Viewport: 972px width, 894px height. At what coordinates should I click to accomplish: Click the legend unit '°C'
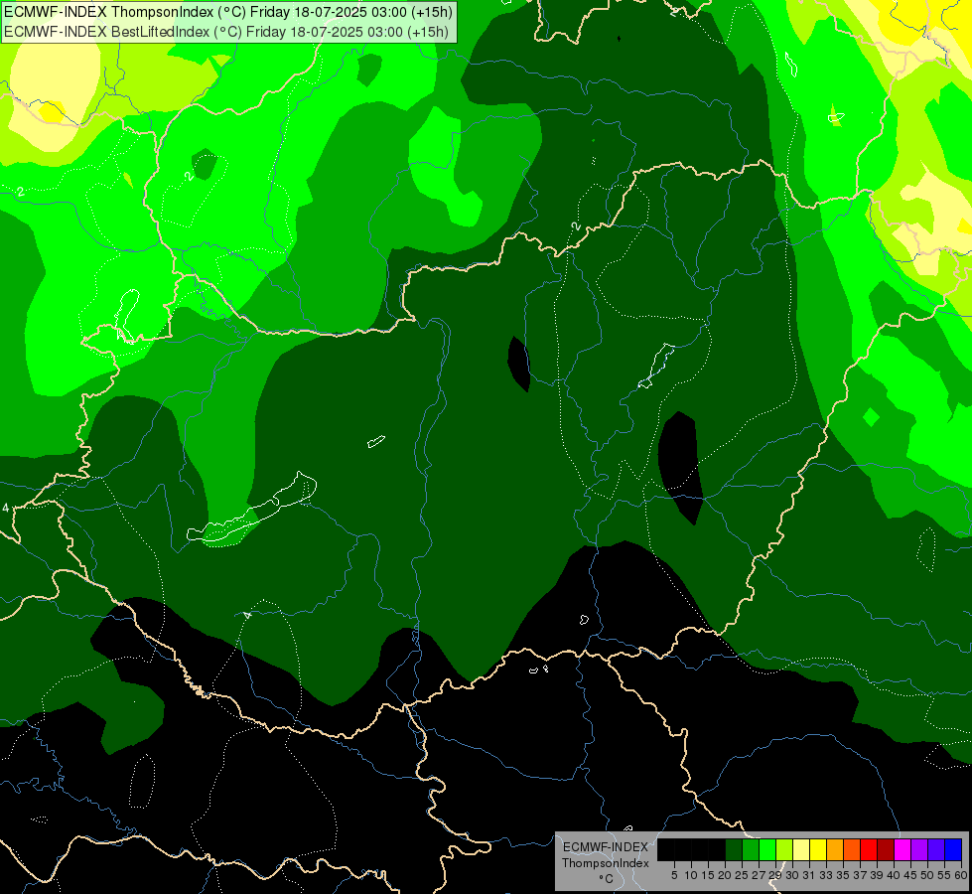(607, 879)
